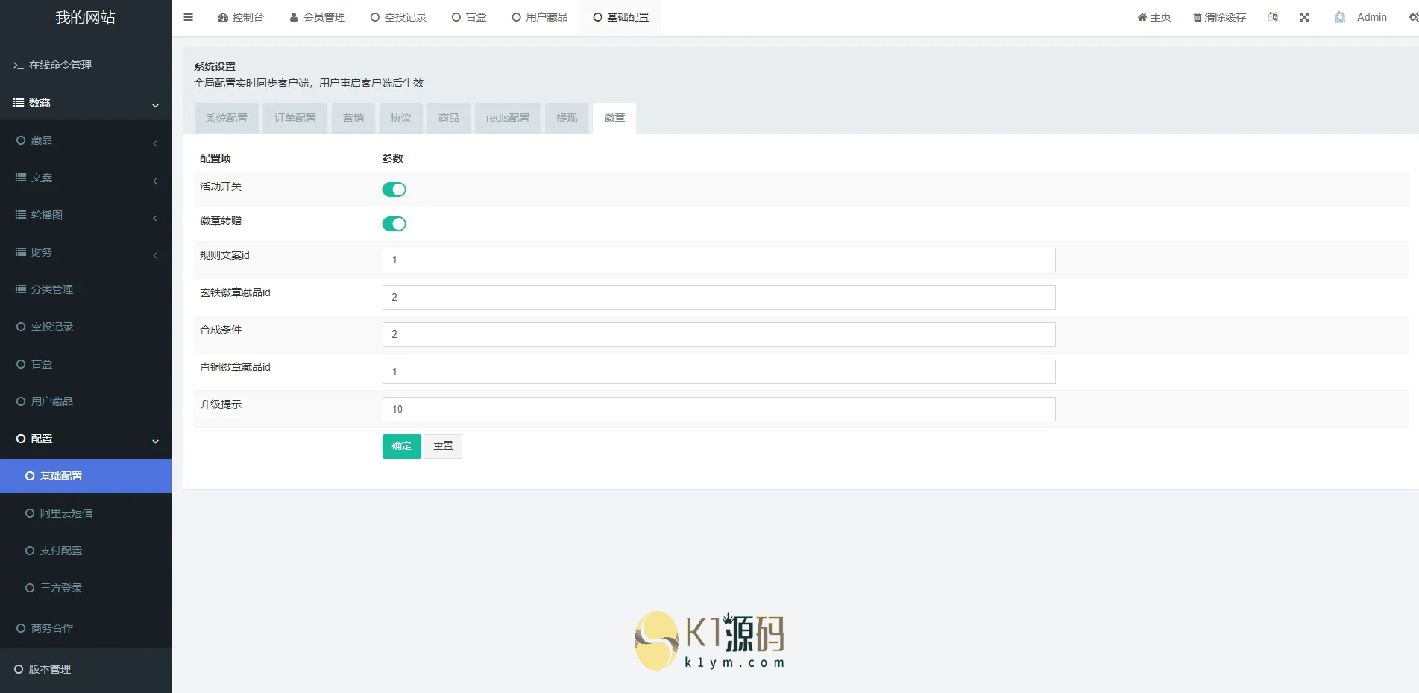Click the green 确定 button
Image resolution: width=1419 pixels, height=693 pixels.
click(x=402, y=446)
